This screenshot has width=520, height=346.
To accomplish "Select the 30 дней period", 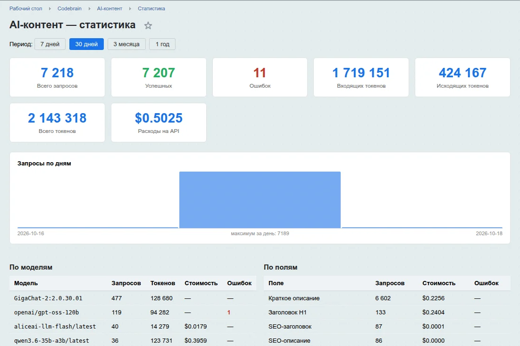I will [86, 44].
